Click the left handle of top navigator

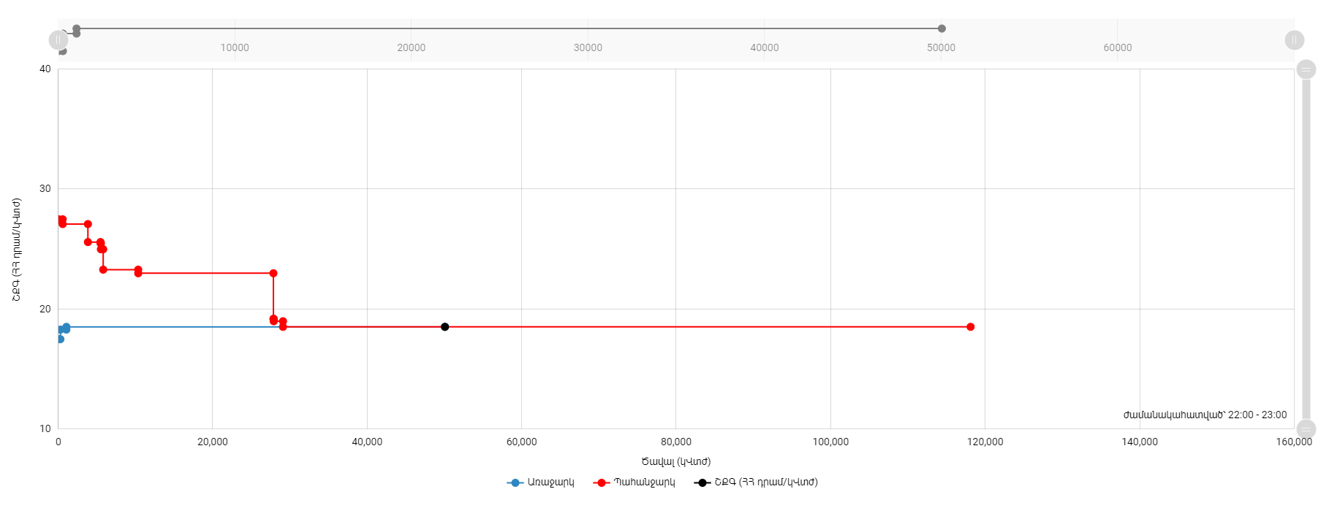pyautogui.click(x=58, y=40)
